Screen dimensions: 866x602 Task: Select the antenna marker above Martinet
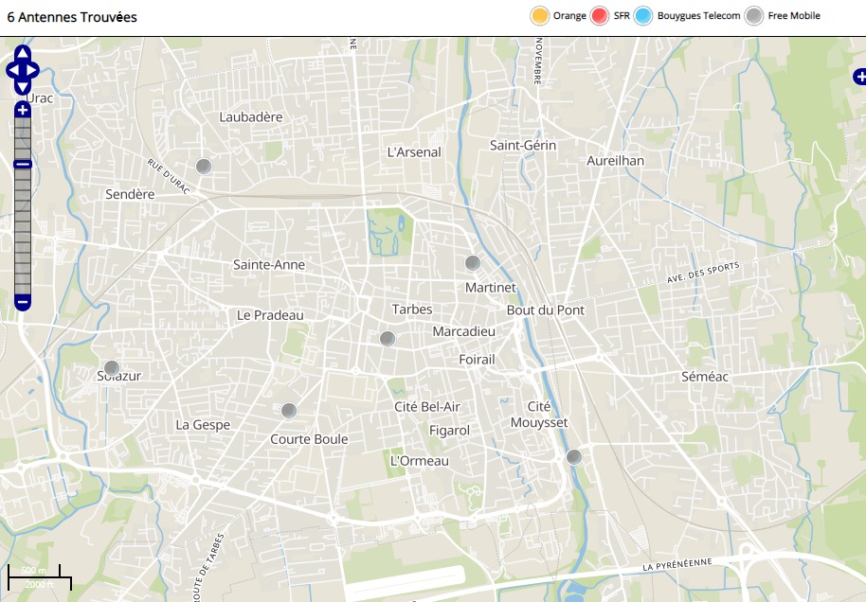(x=473, y=263)
